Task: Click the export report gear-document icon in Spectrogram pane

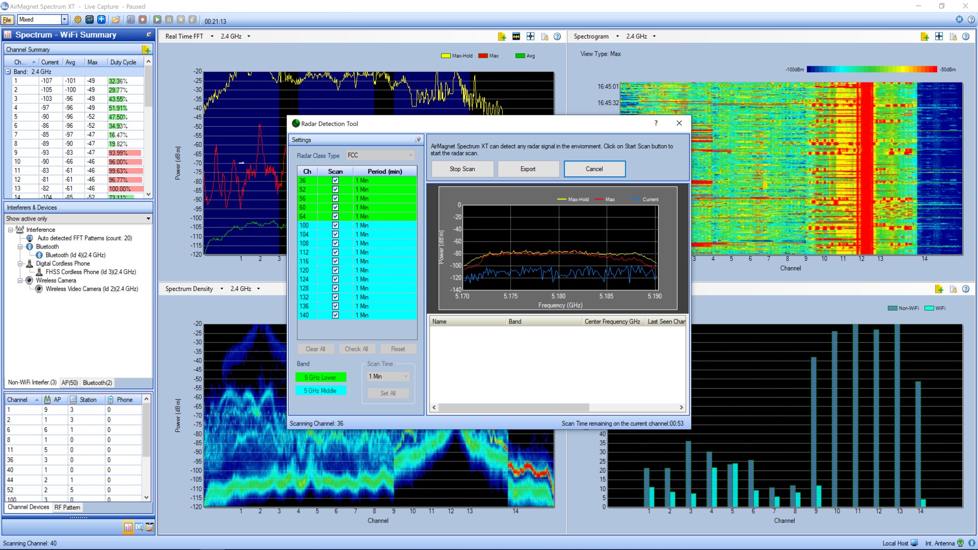Action: (953, 36)
